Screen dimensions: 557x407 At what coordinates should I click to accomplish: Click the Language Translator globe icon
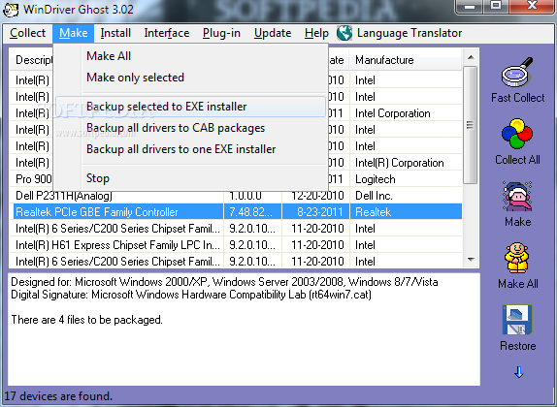coord(344,33)
